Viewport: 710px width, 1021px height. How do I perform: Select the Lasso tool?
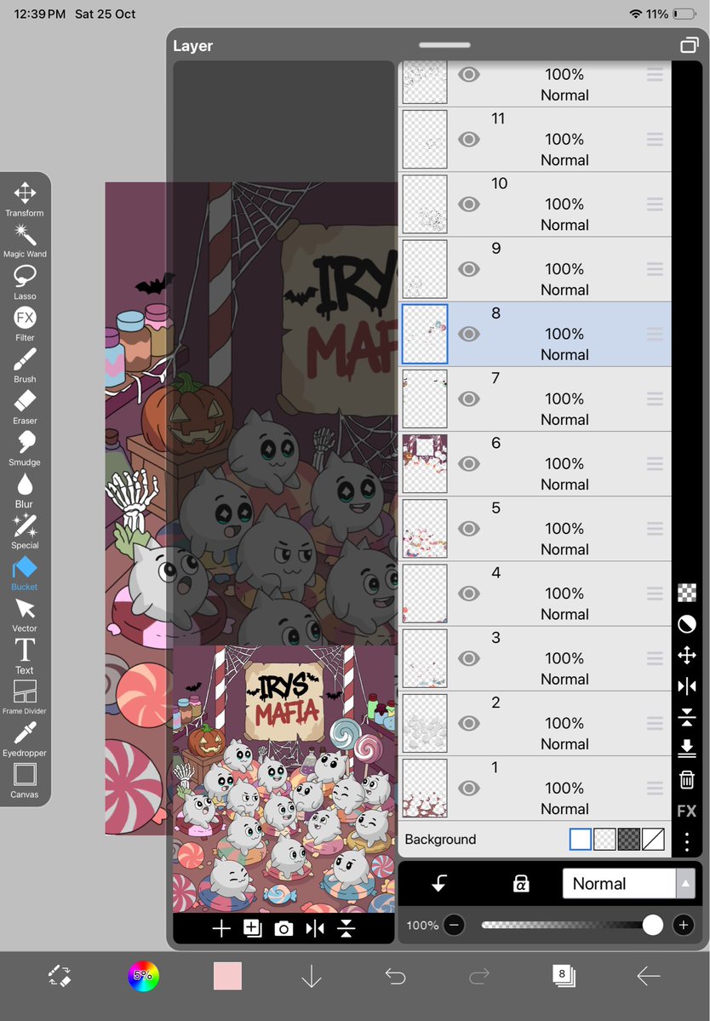click(x=25, y=282)
